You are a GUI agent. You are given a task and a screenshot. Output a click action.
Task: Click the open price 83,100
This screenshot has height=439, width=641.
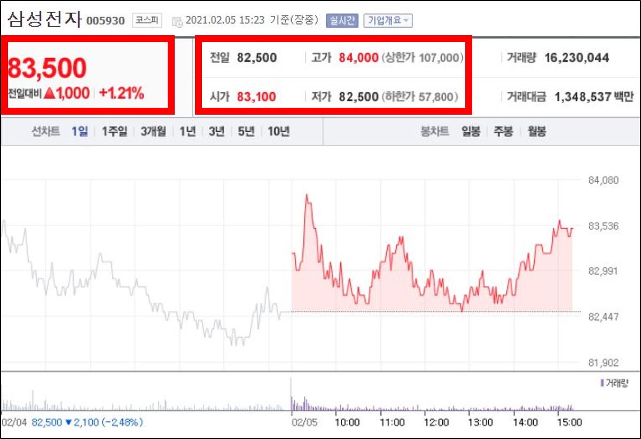tap(257, 97)
